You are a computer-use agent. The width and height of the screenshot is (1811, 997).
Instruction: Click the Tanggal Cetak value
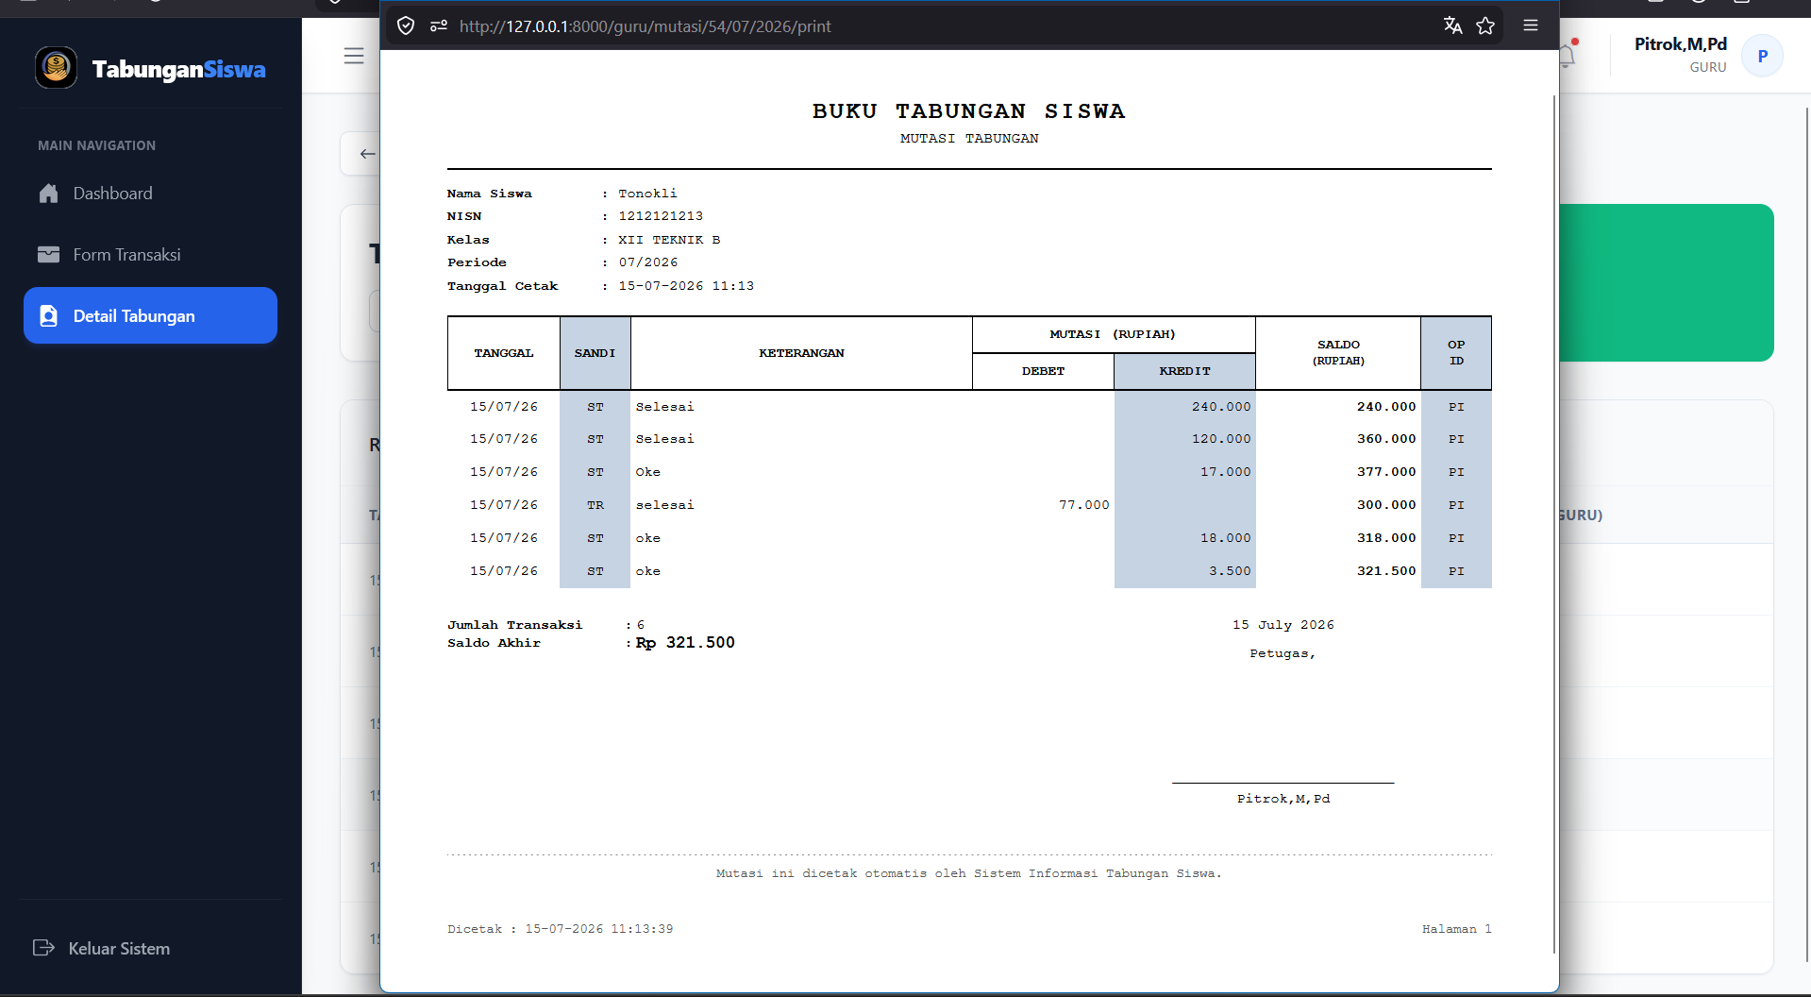[x=686, y=286]
